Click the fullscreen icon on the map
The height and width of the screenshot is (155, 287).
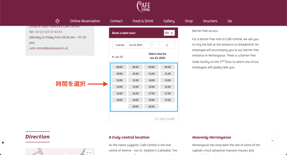[89, 153]
